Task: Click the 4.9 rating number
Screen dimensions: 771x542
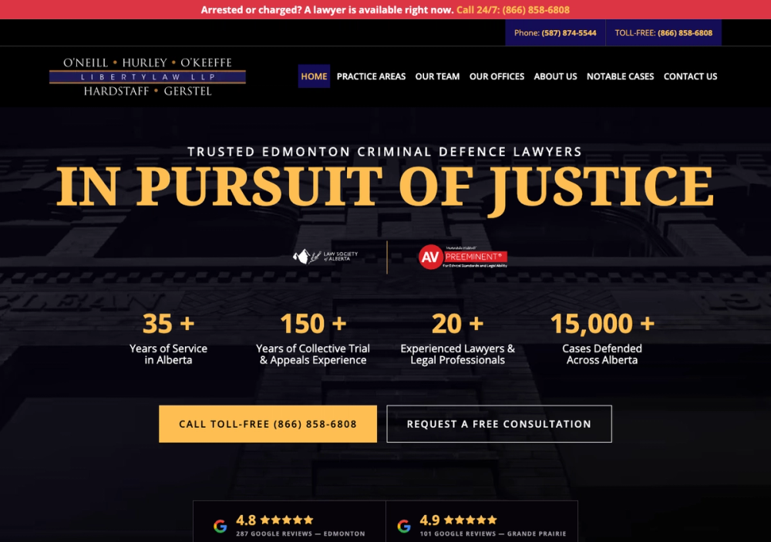Action: [429, 520]
